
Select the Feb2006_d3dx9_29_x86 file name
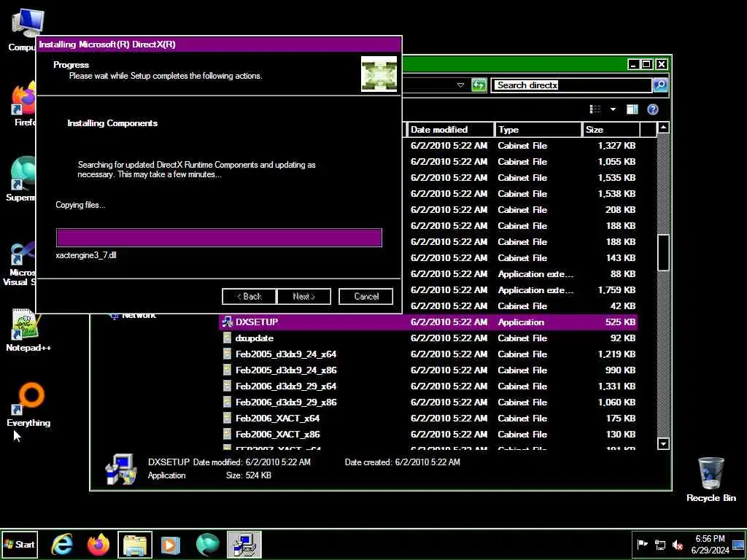point(286,402)
